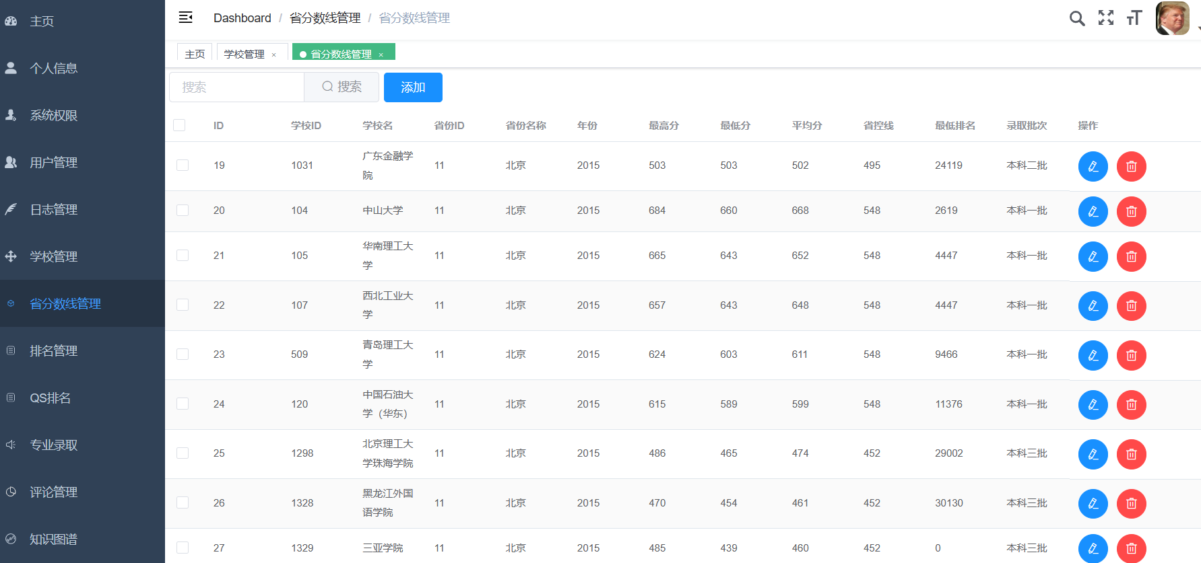Open 评论管理 in the sidebar

pyautogui.click(x=82, y=492)
